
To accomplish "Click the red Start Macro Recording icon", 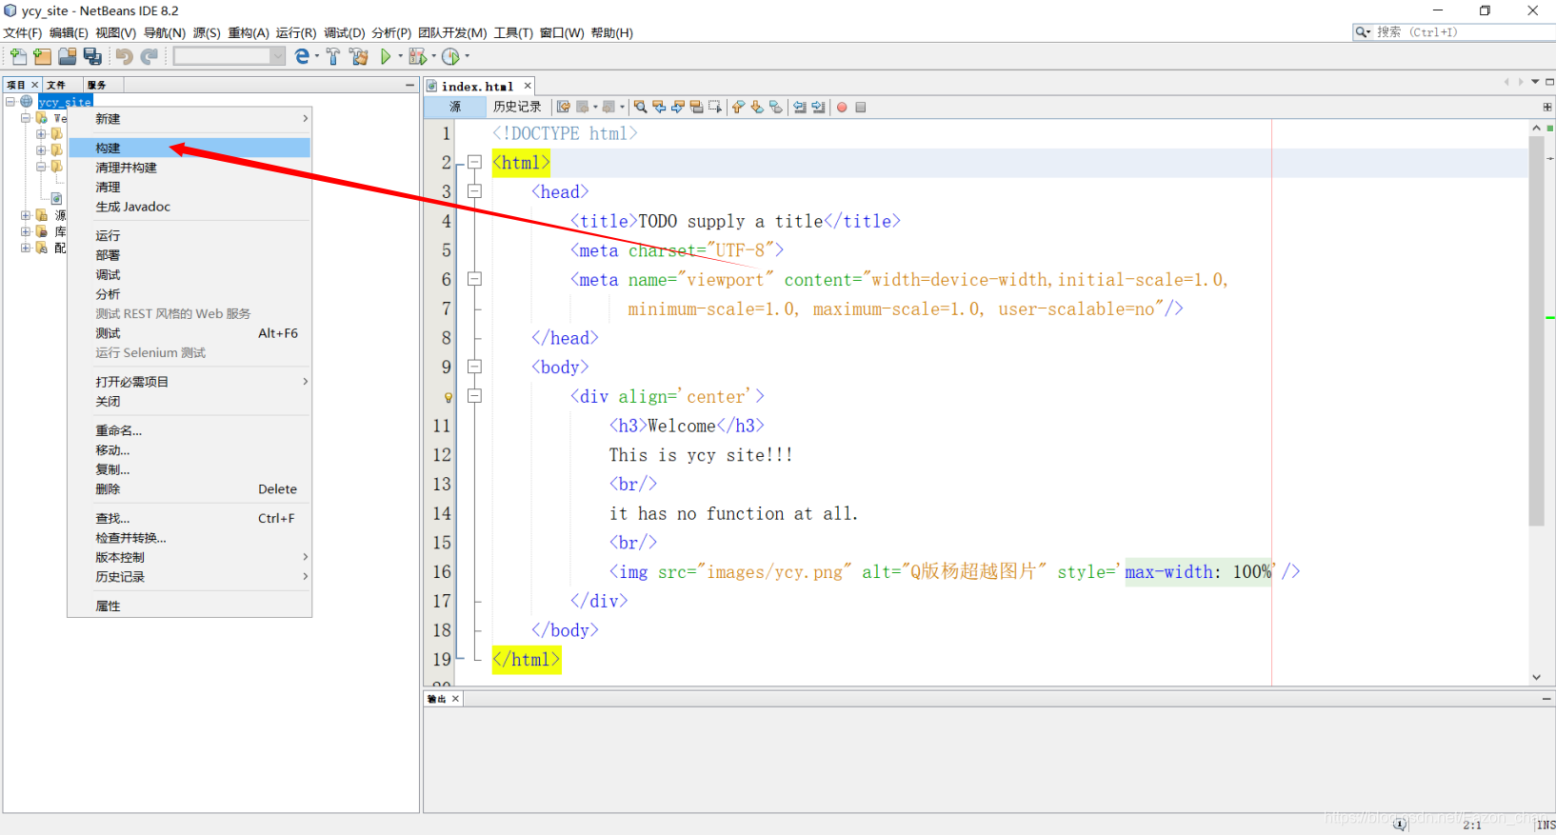I will tap(842, 108).
